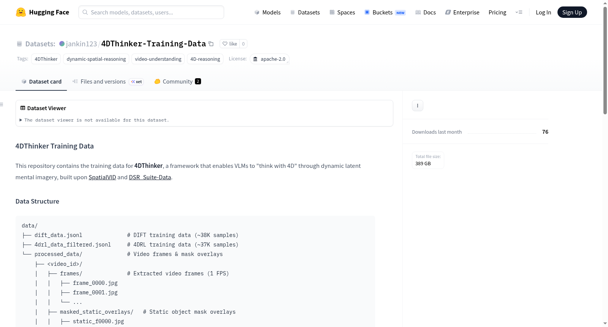This screenshot has height=327, width=608.
Task: Click the Datasets: breadcrumb link
Action: 40,44
